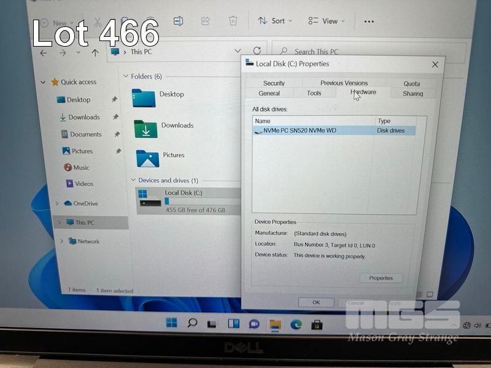
Task: Go up one folder level with the up arrow
Action: pyautogui.click(x=95, y=53)
